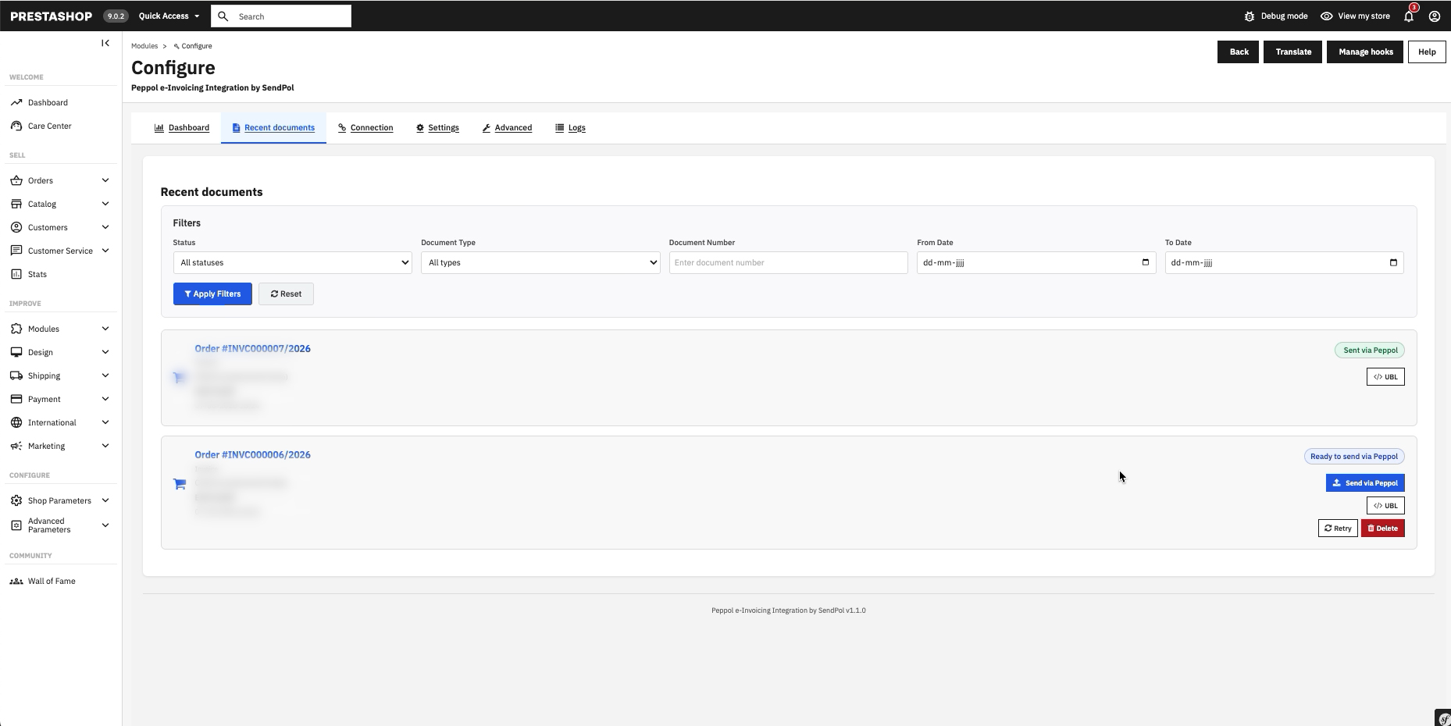The height and width of the screenshot is (726, 1451).
Task: Open the Logs tab
Action: tap(570, 127)
